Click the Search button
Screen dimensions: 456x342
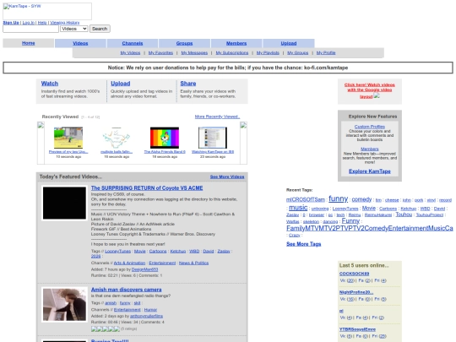100,29
